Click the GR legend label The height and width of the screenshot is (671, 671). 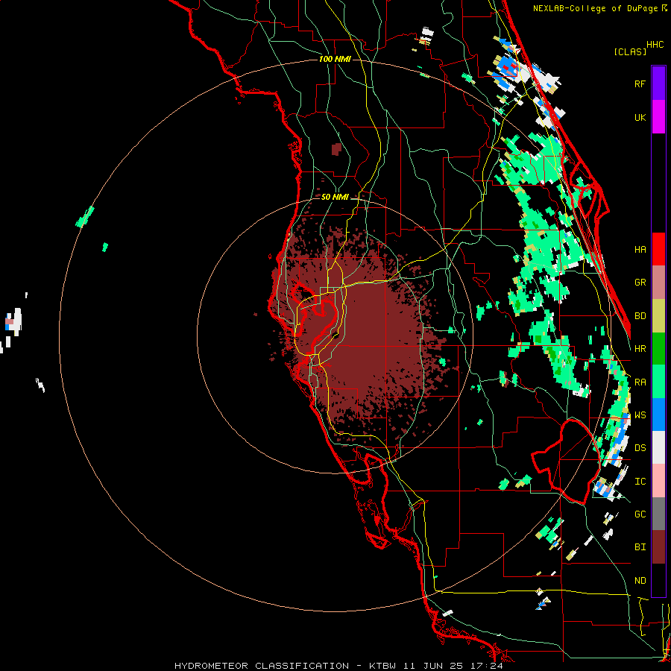640,283
